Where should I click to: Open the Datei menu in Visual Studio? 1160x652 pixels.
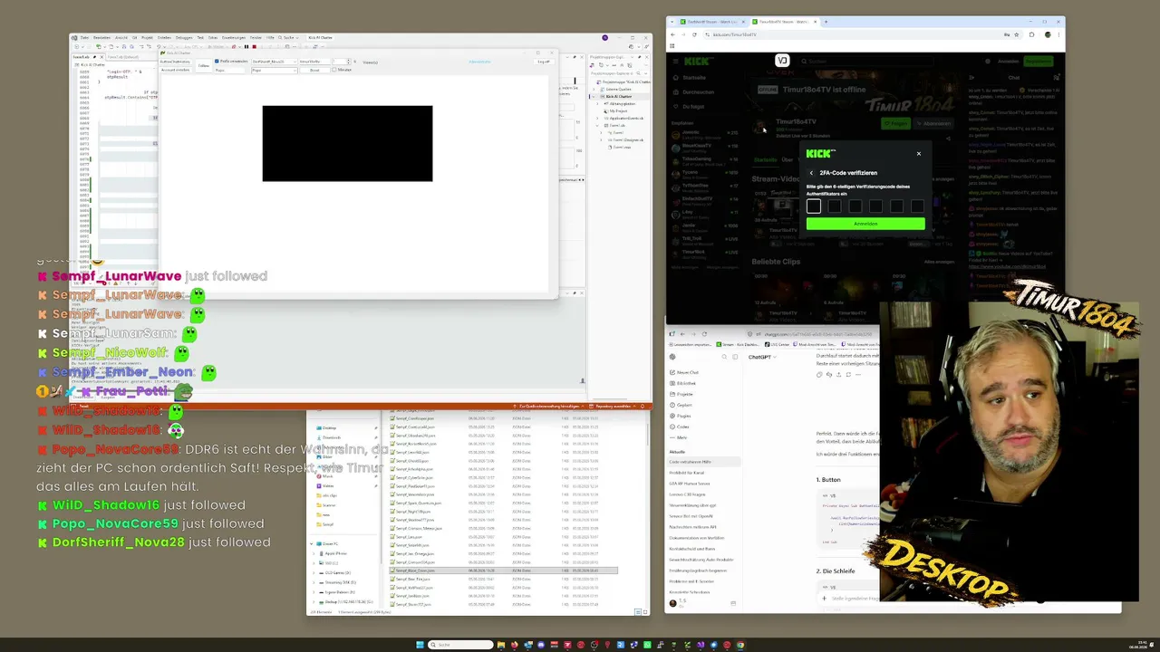coord(84,37)
